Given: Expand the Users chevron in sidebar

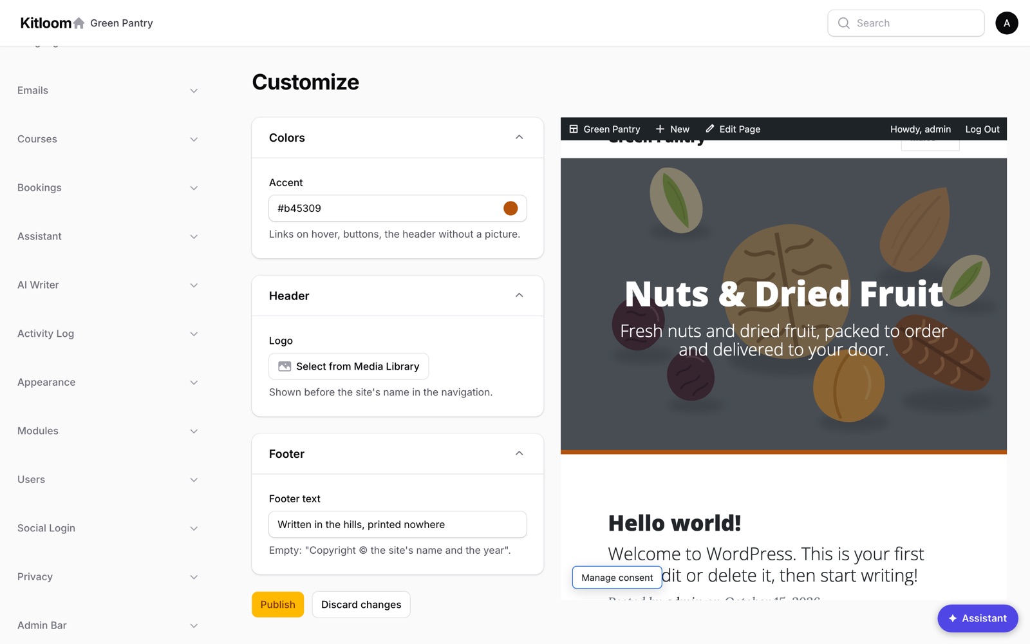Looking at the screenshot, I should (194, 480).
